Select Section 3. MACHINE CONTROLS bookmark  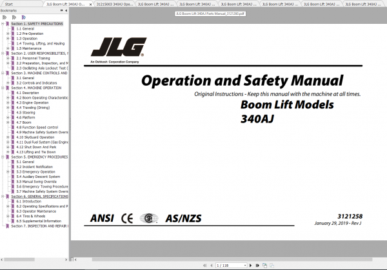[39, 73]
